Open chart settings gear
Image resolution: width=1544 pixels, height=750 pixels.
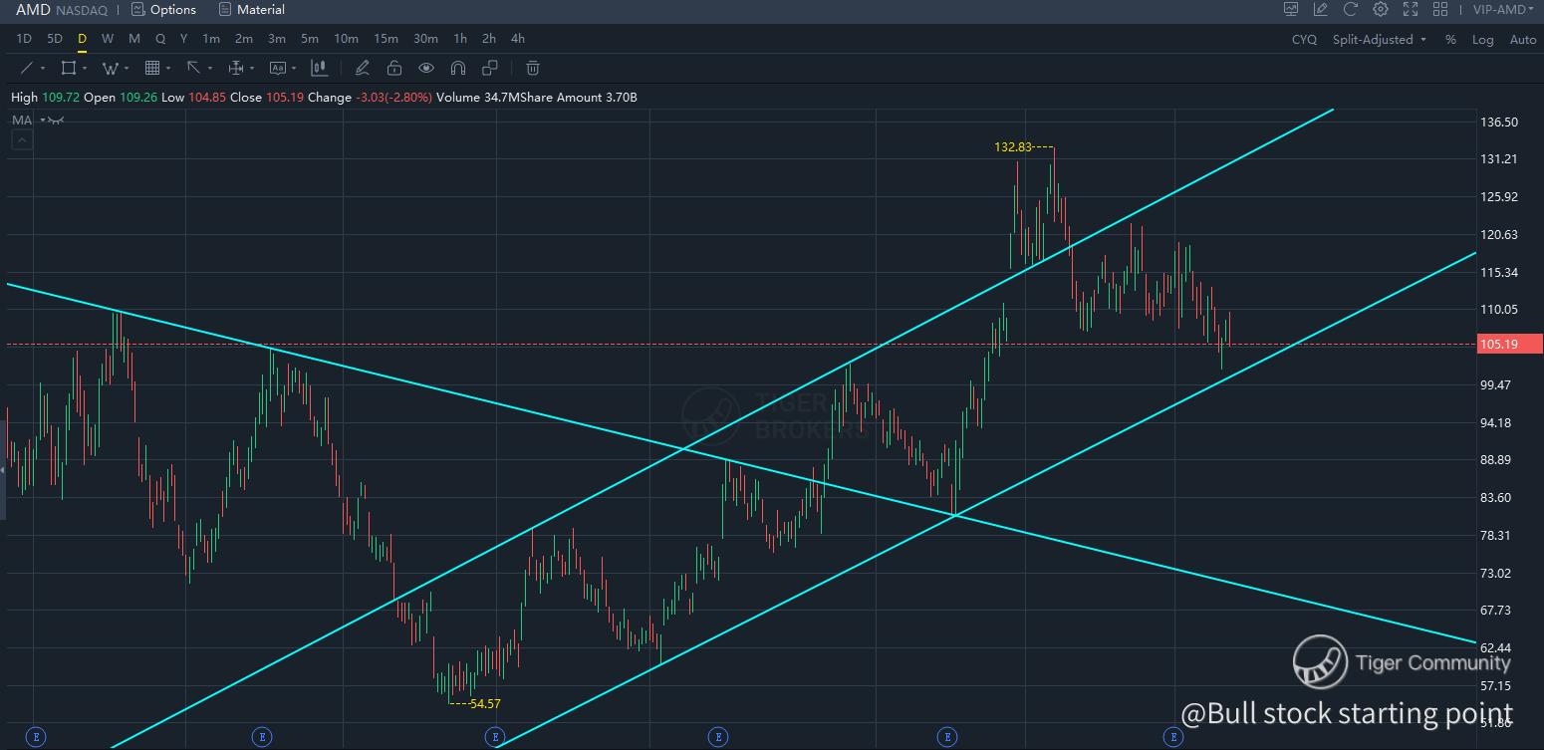pos(1381,10)
